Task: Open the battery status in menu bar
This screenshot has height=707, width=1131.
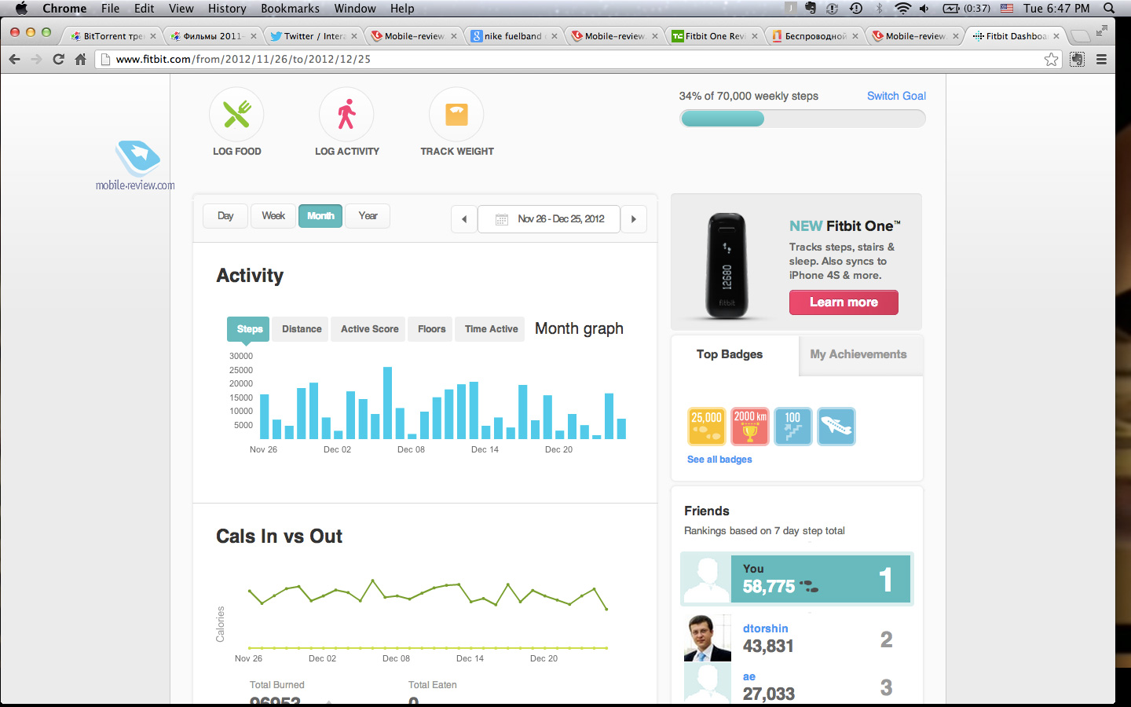Action: click(966, 9)
